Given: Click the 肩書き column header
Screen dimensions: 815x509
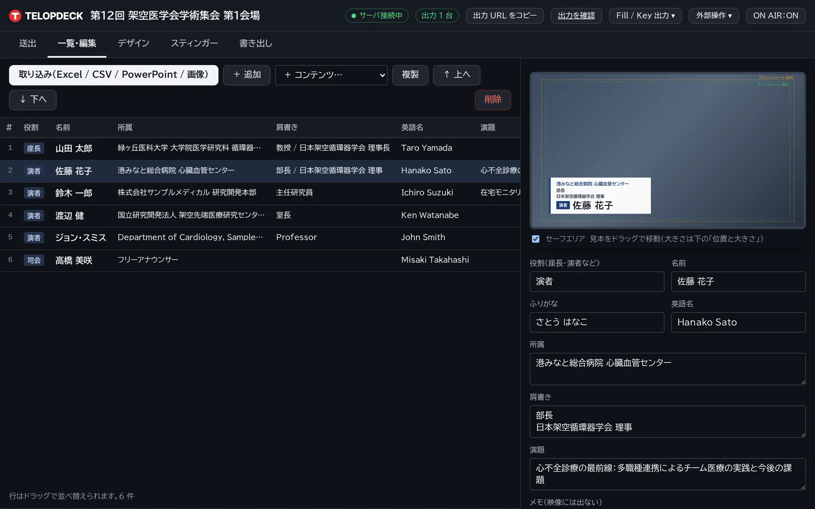Looking at the screenshot, I should click(287, 127).
